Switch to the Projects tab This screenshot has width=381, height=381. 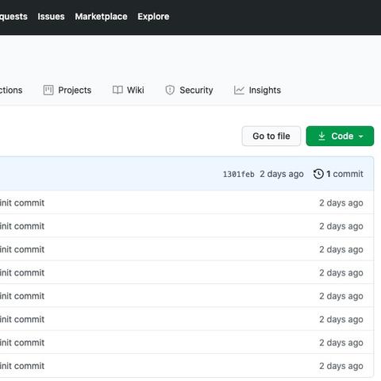(x=67, y=90)
